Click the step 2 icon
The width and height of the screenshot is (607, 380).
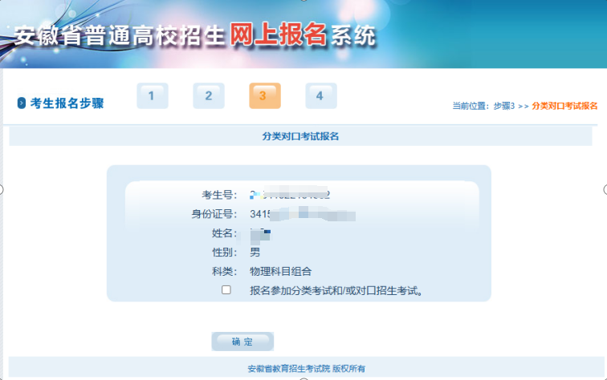point(208,96)
